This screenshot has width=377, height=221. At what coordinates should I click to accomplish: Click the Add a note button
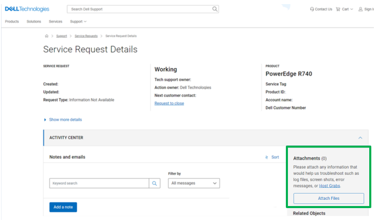[63, 207]
